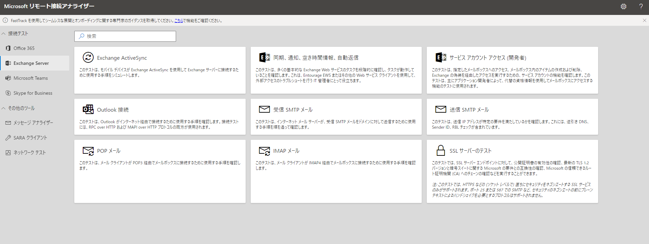The image size is (649, 244).
Task: Click the メッセージ アナライザー envelope icon
Action: 8,123
